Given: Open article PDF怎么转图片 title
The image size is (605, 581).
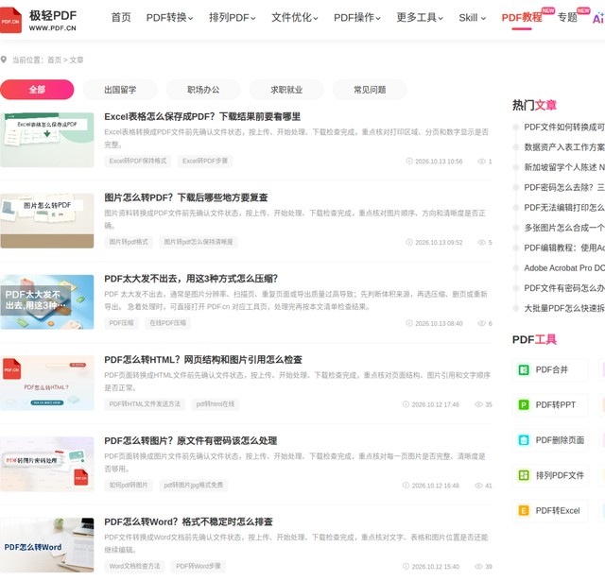Looking at the screenshot, I should tap(191, 440).
